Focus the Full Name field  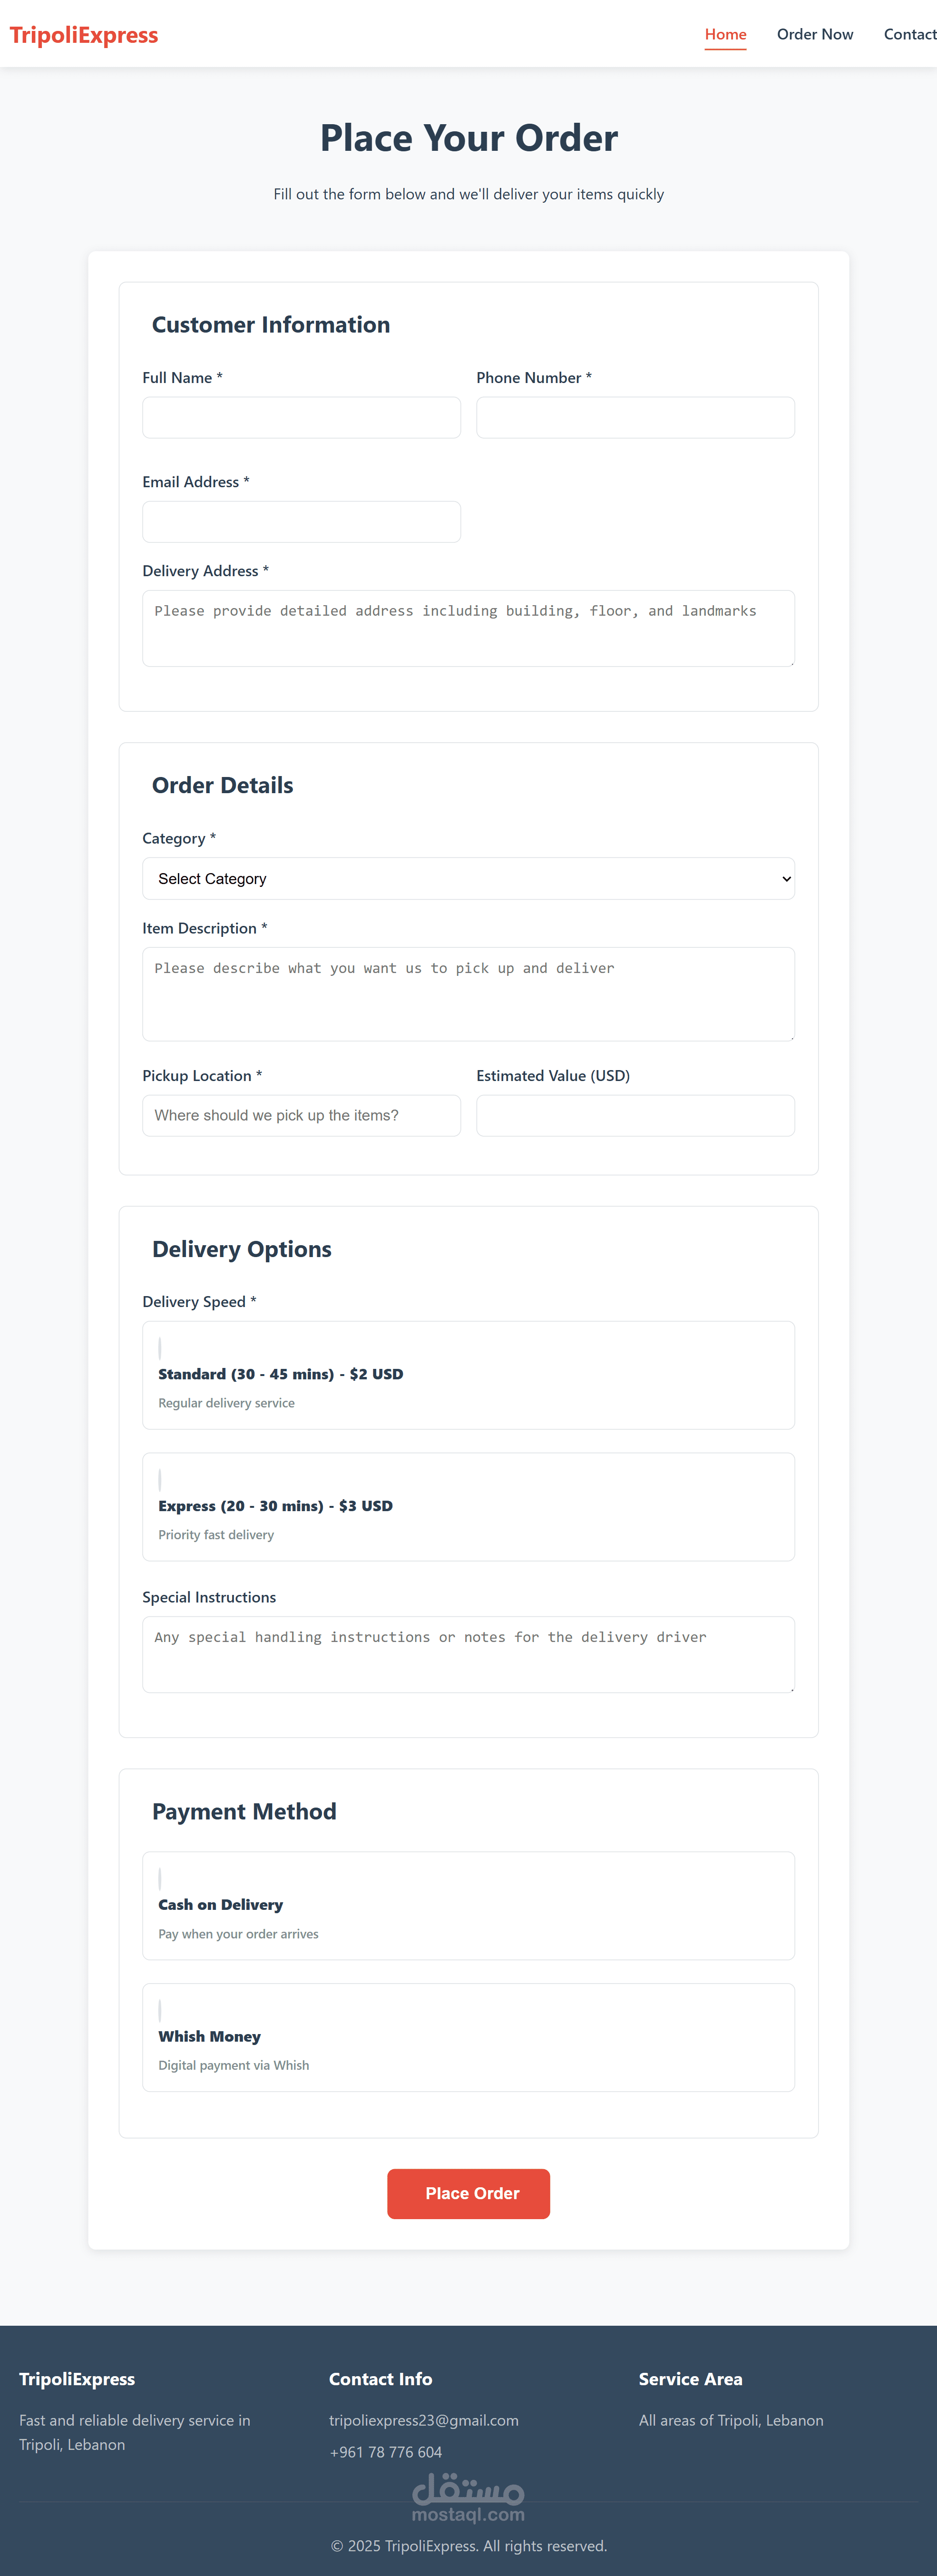(x=301, y=417)
